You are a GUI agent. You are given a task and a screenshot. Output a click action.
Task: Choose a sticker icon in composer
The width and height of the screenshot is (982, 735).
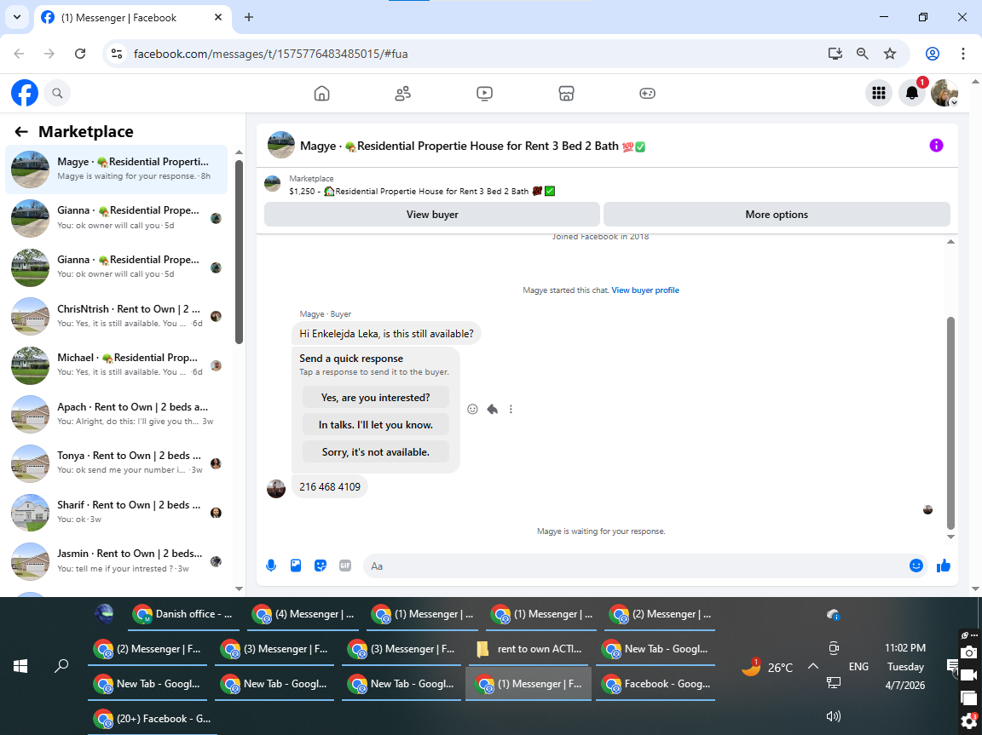pos(320,566)
